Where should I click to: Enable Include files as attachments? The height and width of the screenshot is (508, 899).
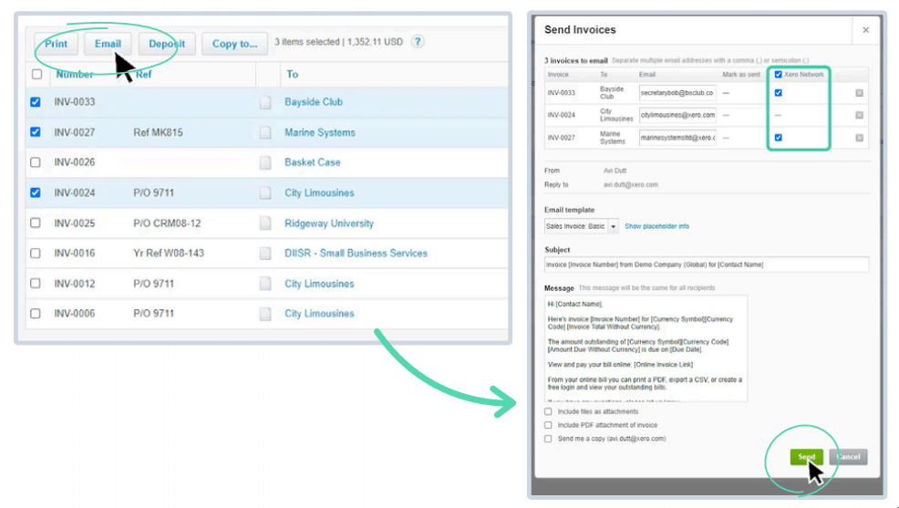[548, 411]
